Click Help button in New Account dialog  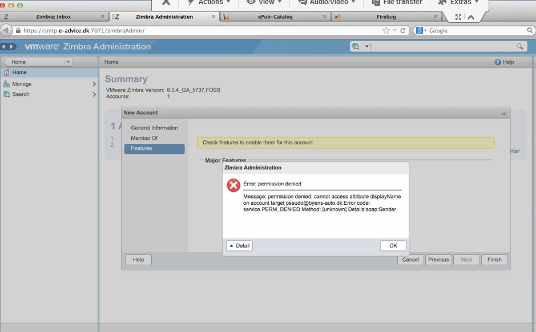point(138,260)
